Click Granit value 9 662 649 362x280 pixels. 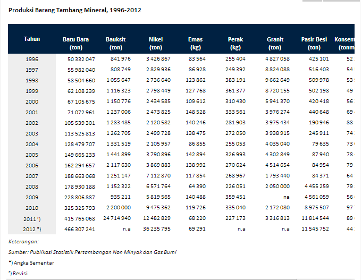pyautogui.click(x=277, y=80)
